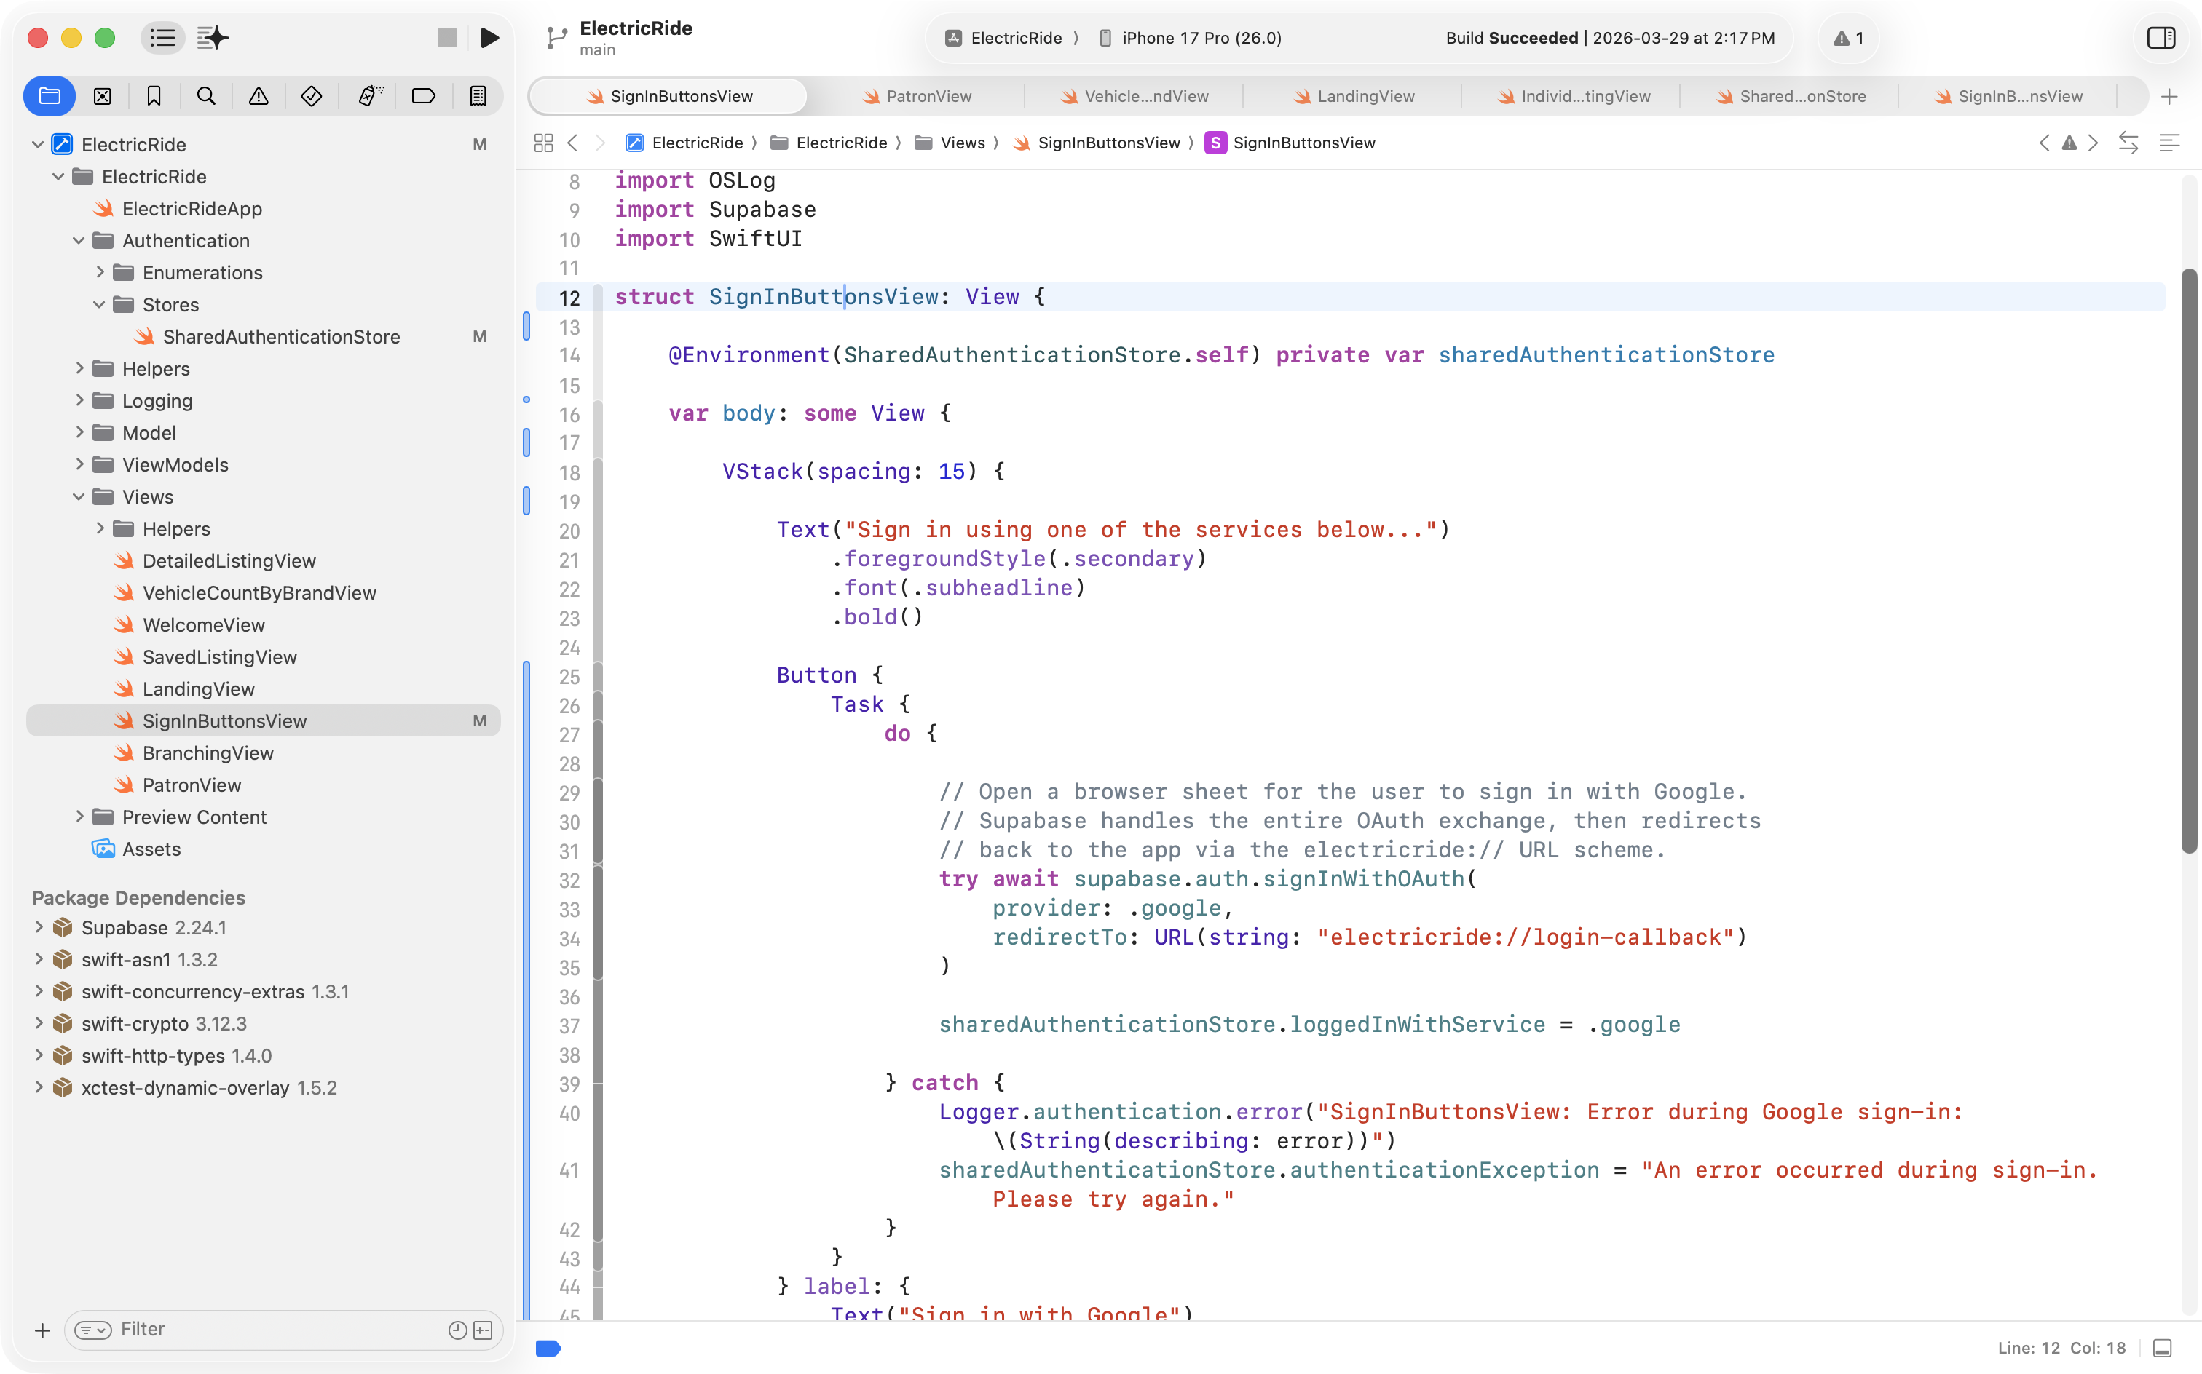Click the warning count badge in toolbar
This screenshot has width=2202, height=1374.
[x=1848, y=38]
